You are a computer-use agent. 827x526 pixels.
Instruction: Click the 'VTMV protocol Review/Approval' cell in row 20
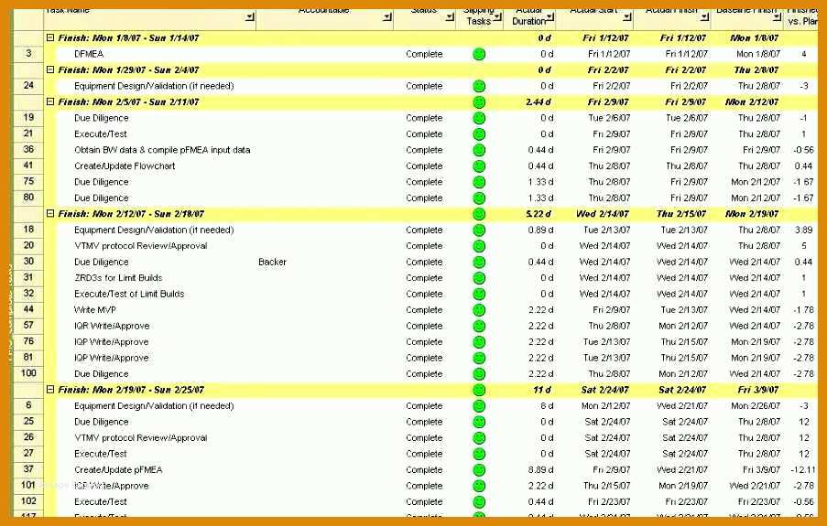click(140, 246)
